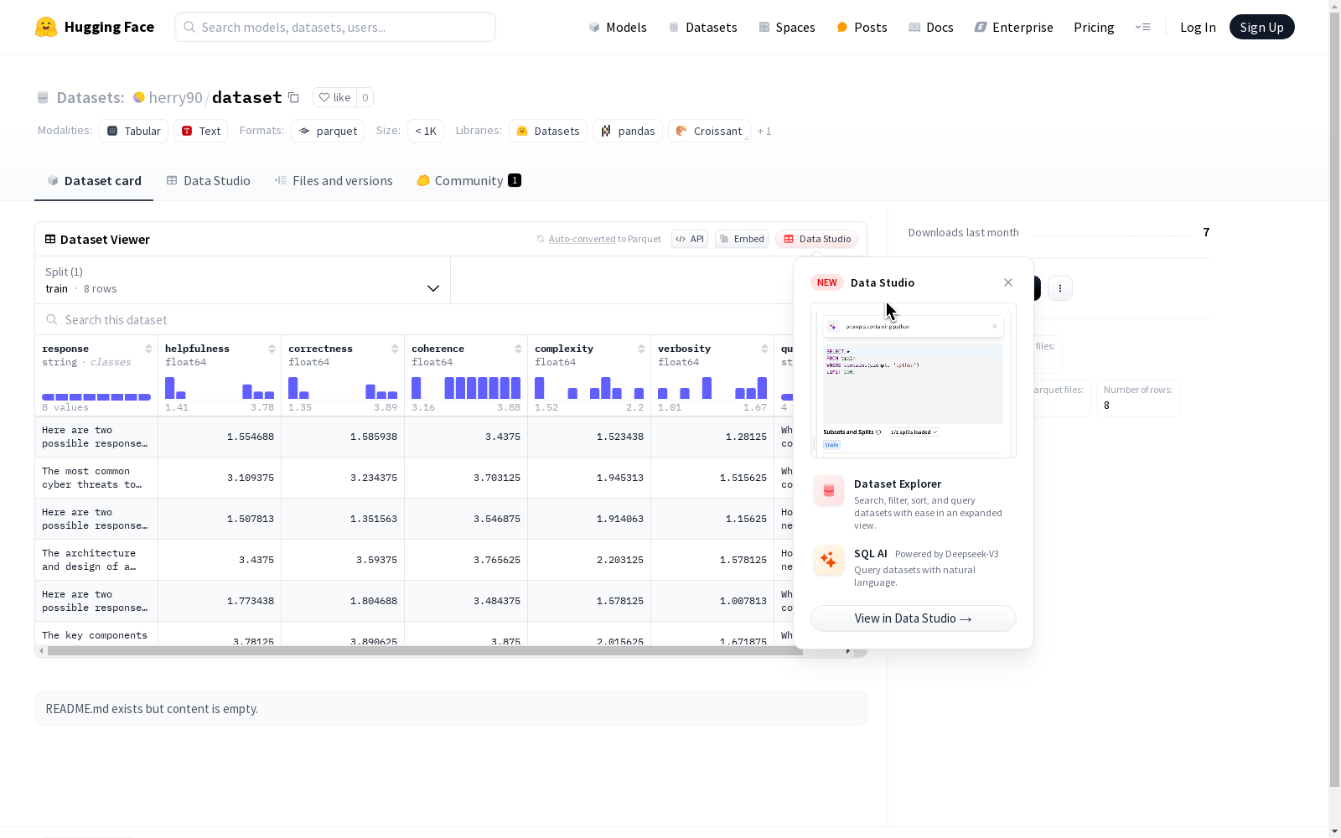This screenshot has height=838, width=1341.
Task: Click the Dataset Explorer database icon
Action: (829, 491)
